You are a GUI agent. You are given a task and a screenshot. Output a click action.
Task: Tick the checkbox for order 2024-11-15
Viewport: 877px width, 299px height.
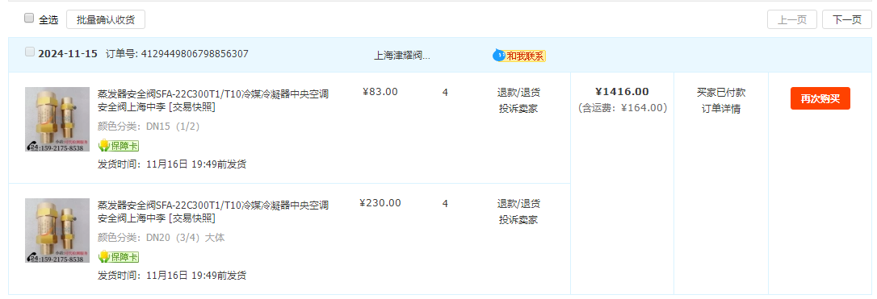[x=30, y=52]
